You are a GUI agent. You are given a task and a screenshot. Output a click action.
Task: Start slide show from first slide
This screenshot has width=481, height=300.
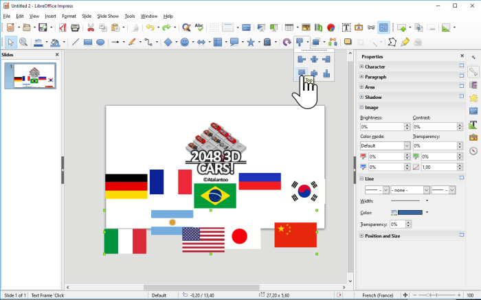click(261, 27)
